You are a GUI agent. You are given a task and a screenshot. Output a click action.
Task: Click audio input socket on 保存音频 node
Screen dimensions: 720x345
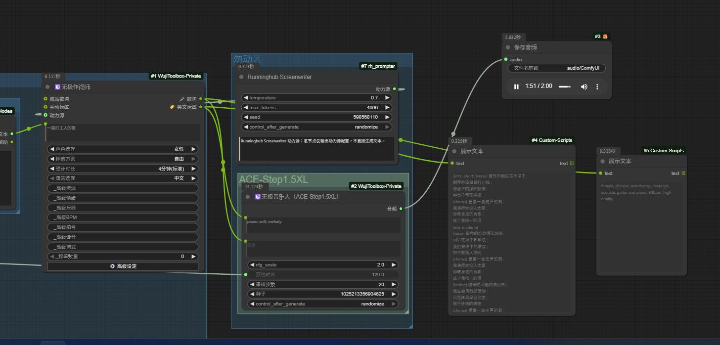tap(505, 59)
